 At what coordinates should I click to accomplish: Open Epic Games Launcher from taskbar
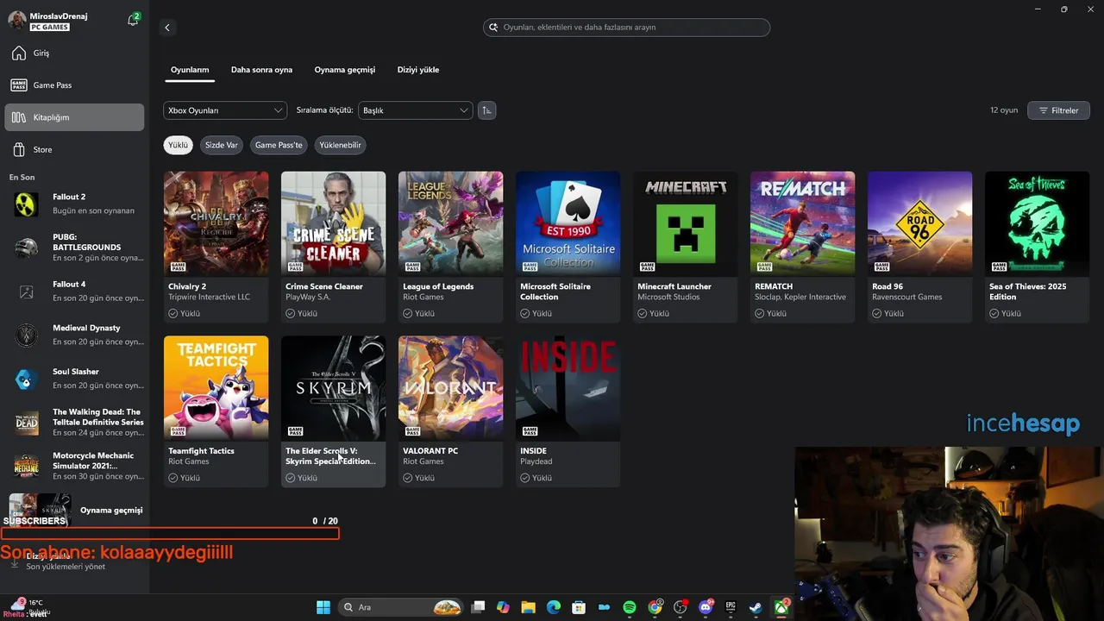731,607
